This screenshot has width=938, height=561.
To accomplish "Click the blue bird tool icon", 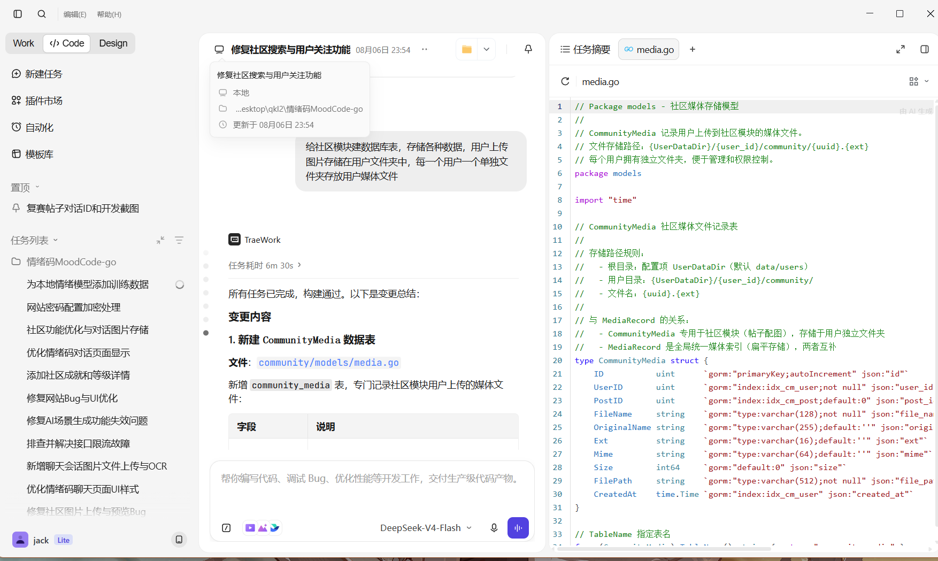I will tap(275, 528).
